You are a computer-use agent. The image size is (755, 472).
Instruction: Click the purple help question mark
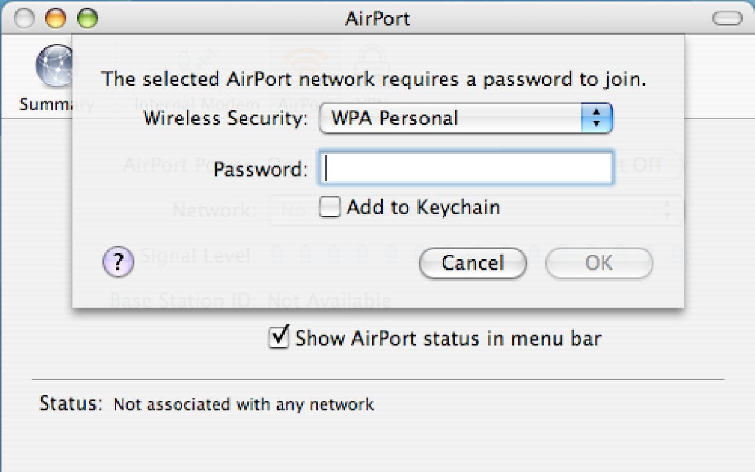pyautogui.click(x=118, y=262)
